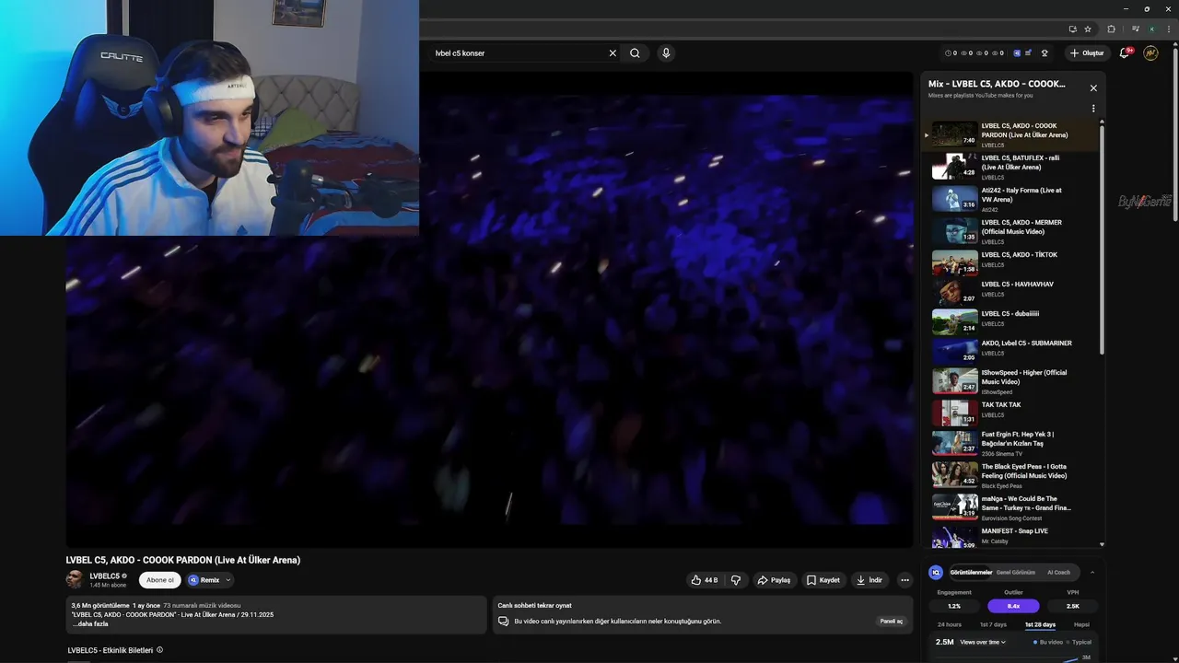This screenshot has height=663, width=1179.
Task: Start voice search with microphone icon
Action: tap(666, 53)
